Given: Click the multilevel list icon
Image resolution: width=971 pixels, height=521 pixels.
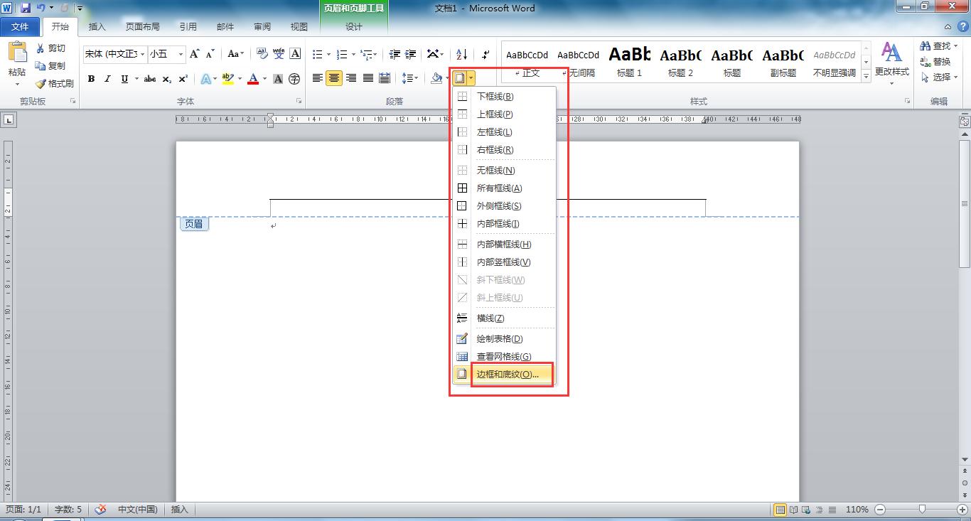Looking at the screenshot, I should 367,55.
